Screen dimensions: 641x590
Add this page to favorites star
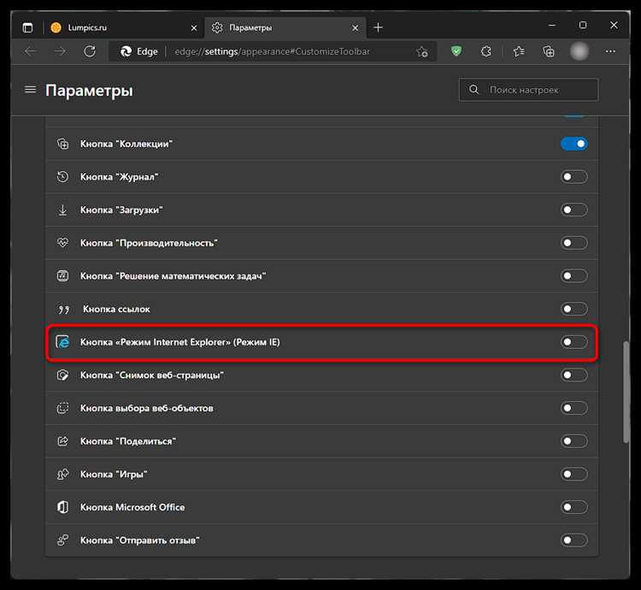(x=422, y=52)
